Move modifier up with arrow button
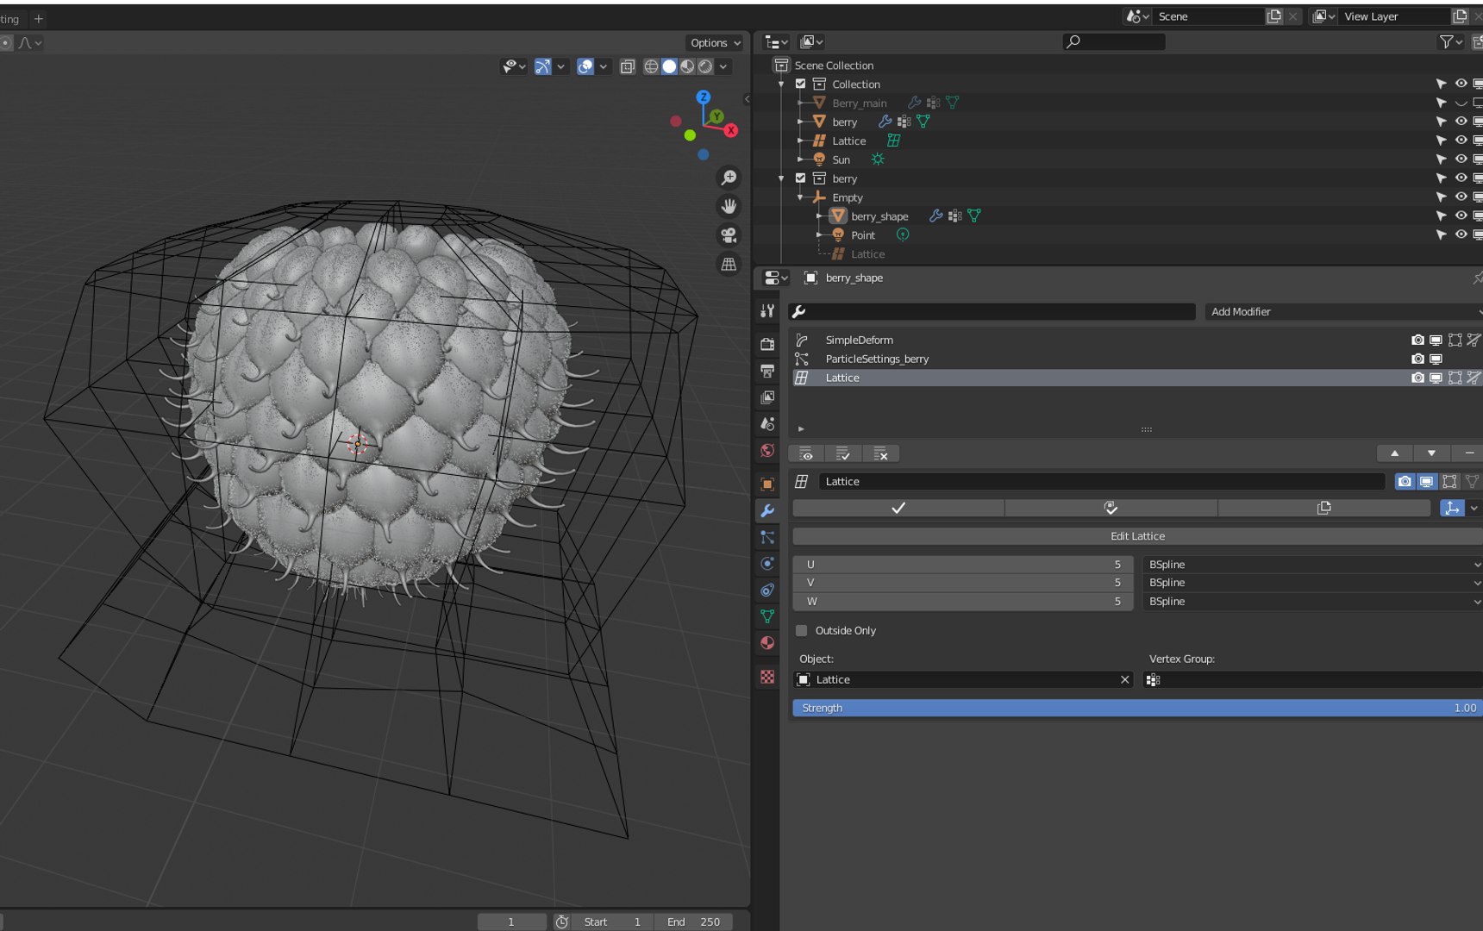Image resolution: width=1483 pixels, height=931 pixels. point(1394,453)
